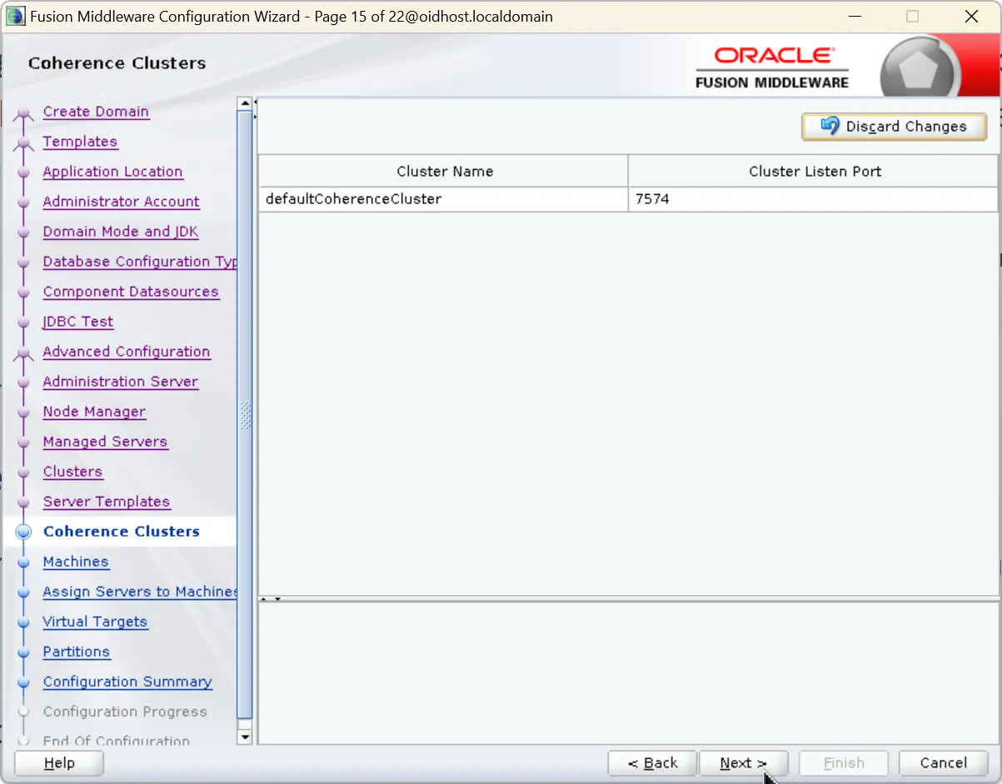Jump to Administrator Account step

(x=121, y=202)
